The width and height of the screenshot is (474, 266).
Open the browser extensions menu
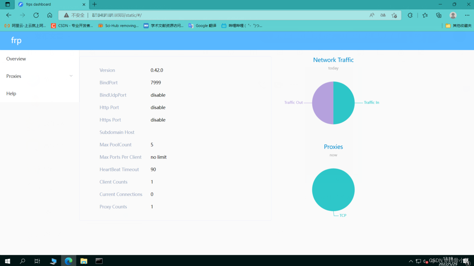point(410,15)
